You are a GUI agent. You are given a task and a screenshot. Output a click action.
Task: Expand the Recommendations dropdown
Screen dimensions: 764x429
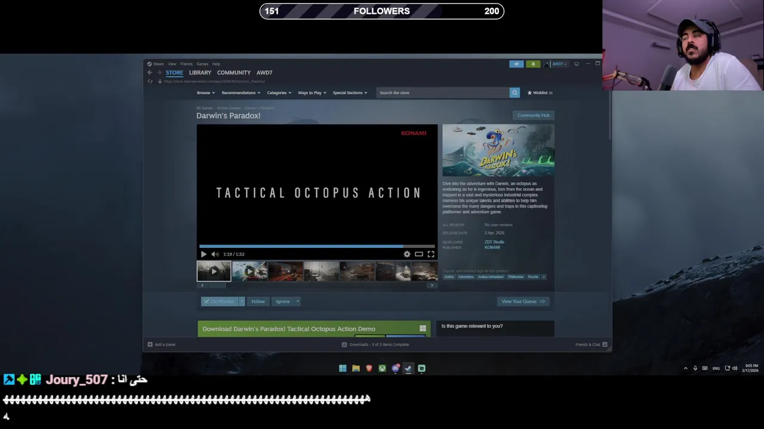click(x=241, y=92)
